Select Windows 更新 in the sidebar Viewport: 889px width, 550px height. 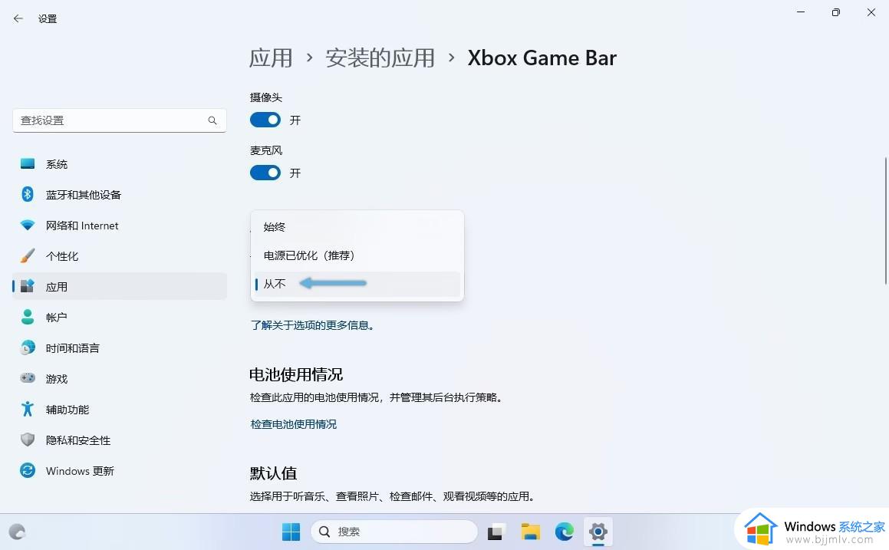(x=120, y=471)
